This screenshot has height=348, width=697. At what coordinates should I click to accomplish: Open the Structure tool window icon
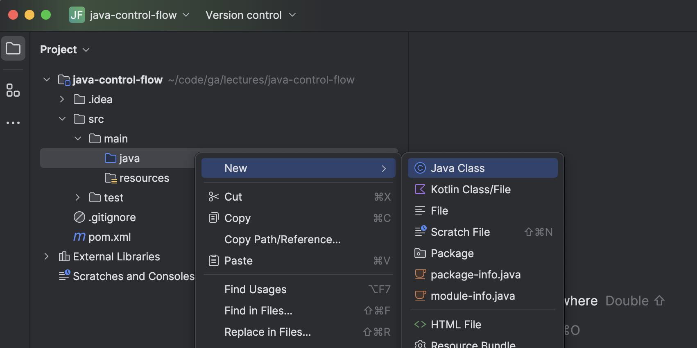[13, 90]
